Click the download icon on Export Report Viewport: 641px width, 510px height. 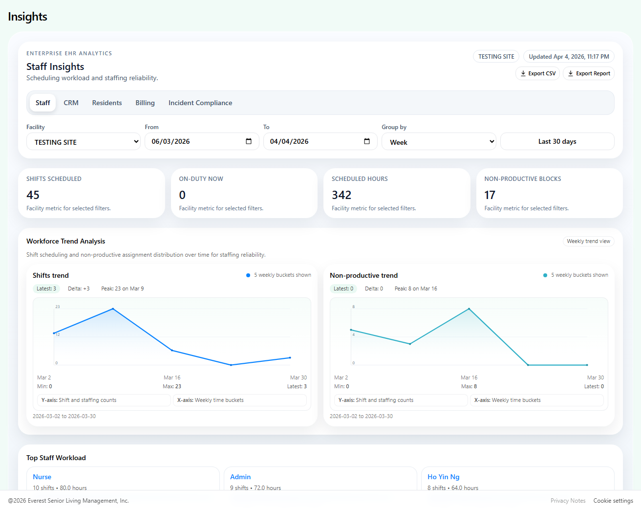click(571, 73)
